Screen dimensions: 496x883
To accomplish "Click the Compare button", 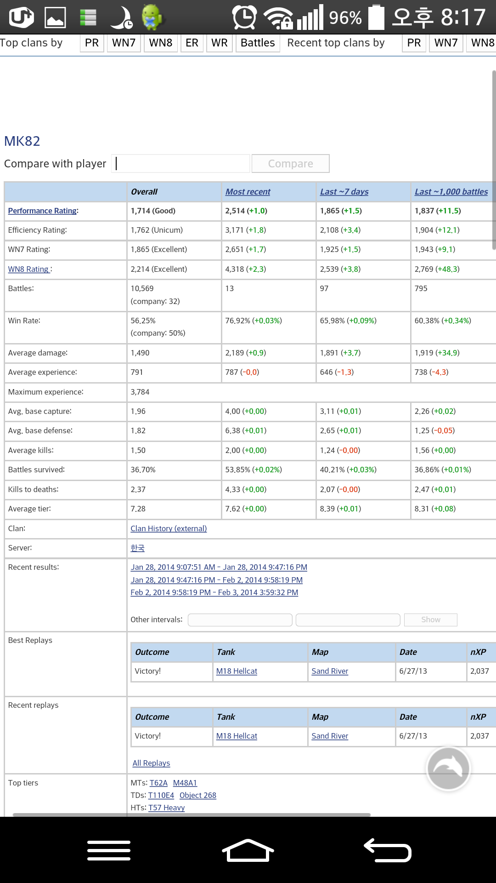I will tap(290, 164).
